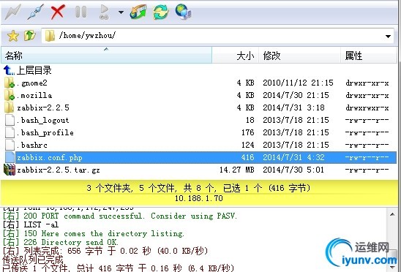Click the up-folder icon beside path bar
The width and height of the screenshot is (401, 272).
(x=30, y=36)
